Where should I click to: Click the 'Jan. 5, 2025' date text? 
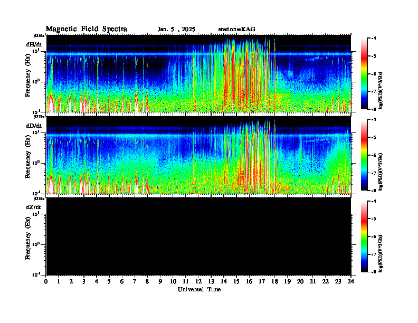176,30
